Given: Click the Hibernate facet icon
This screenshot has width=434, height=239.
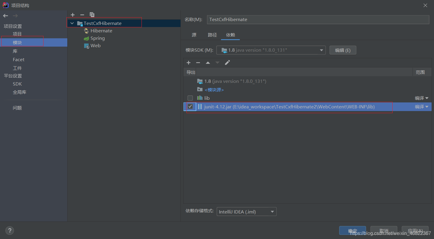Looking at the screenshot, I should pyautogui.click(x=86, y=31).
